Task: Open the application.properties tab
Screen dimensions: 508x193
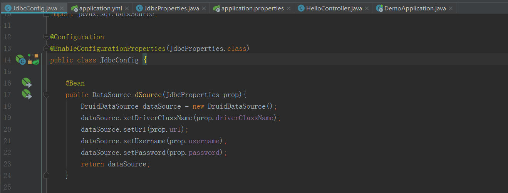Action: [252, 8]
